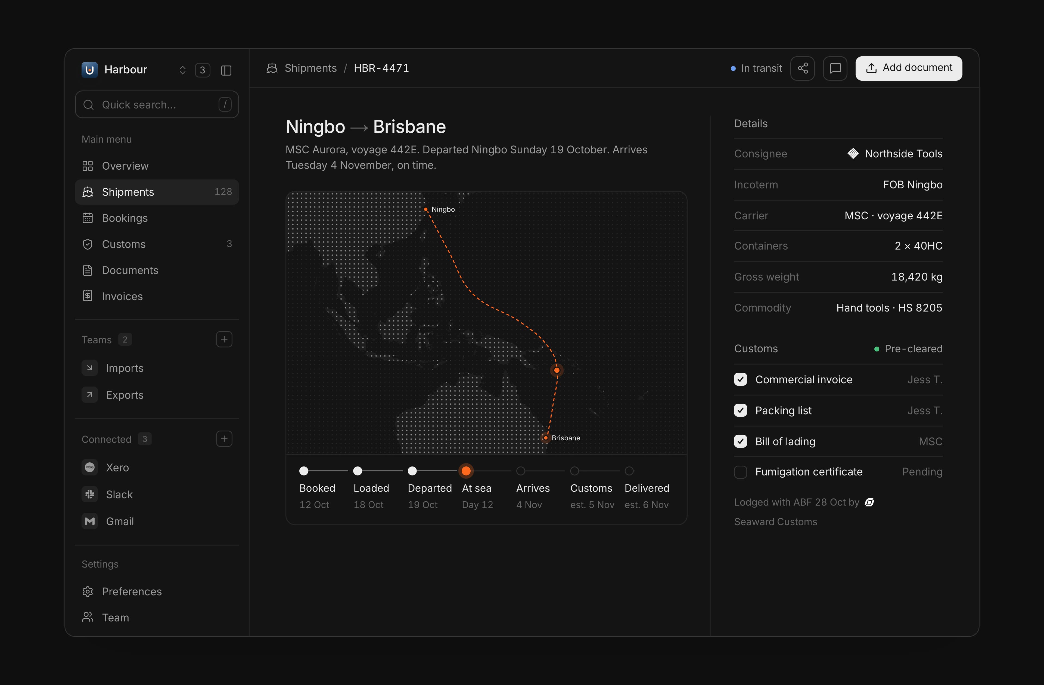Open Customs menu item
1044x685 pixels.
pos(157,244)
